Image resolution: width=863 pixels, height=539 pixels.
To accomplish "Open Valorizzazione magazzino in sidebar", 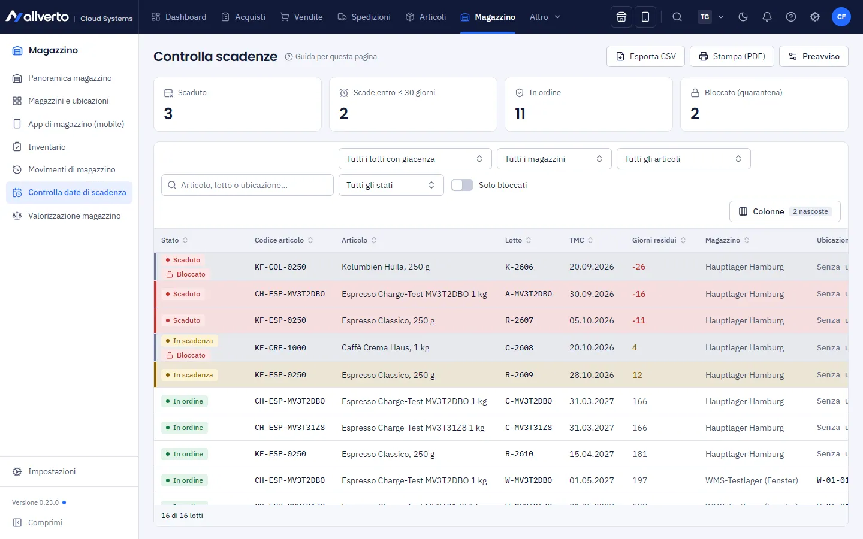I will coord(70,216).
